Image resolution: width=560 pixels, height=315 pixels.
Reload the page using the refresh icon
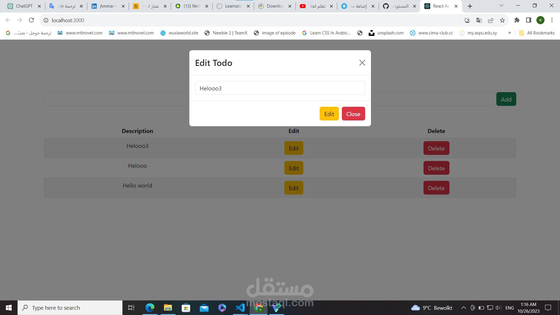(x=32, y=20)
